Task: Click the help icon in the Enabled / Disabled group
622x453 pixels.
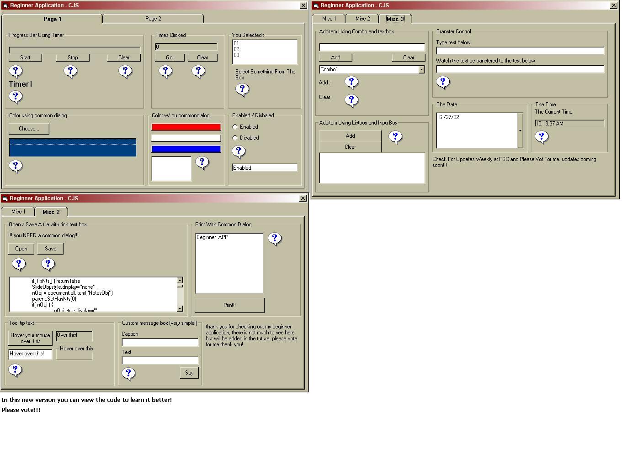Action: (x=239, y=151)
